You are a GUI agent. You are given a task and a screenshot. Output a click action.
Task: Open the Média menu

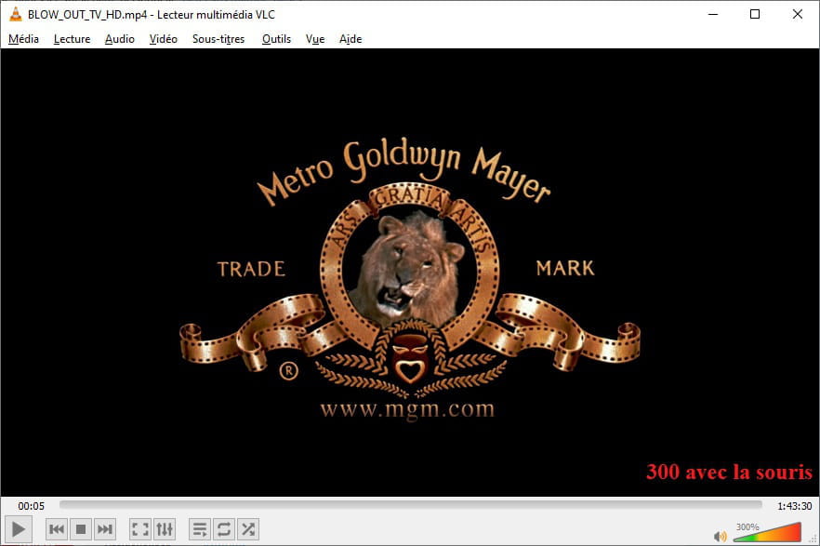tap(23, 39)
